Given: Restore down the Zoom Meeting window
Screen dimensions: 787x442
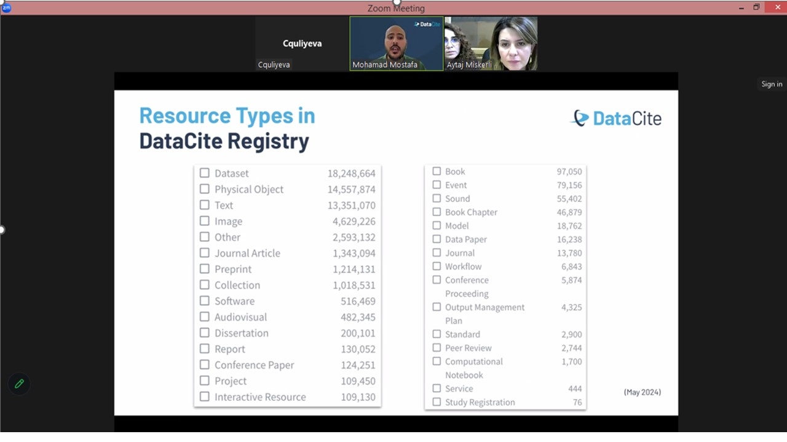Looking at the screenshot, I should coord(756,7).
